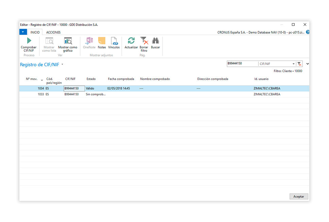This screenshot has height=222, width=329.
Task: Select the INICIO ribbon tab
Action: [35, 32]
